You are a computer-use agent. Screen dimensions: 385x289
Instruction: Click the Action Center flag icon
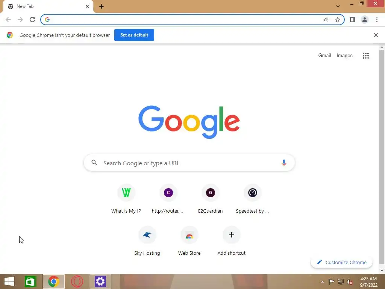331,282
